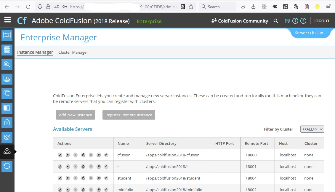Screen dimensions: 335x192
Task: Stop the 'is' instance
Action: pyautogui.click(x=68, y=166)
